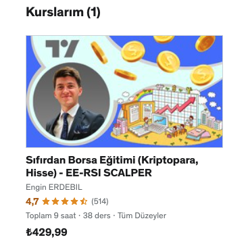Click the TradingView logo in the course thumbnail
246x252 pixels.
coord(62,49)
